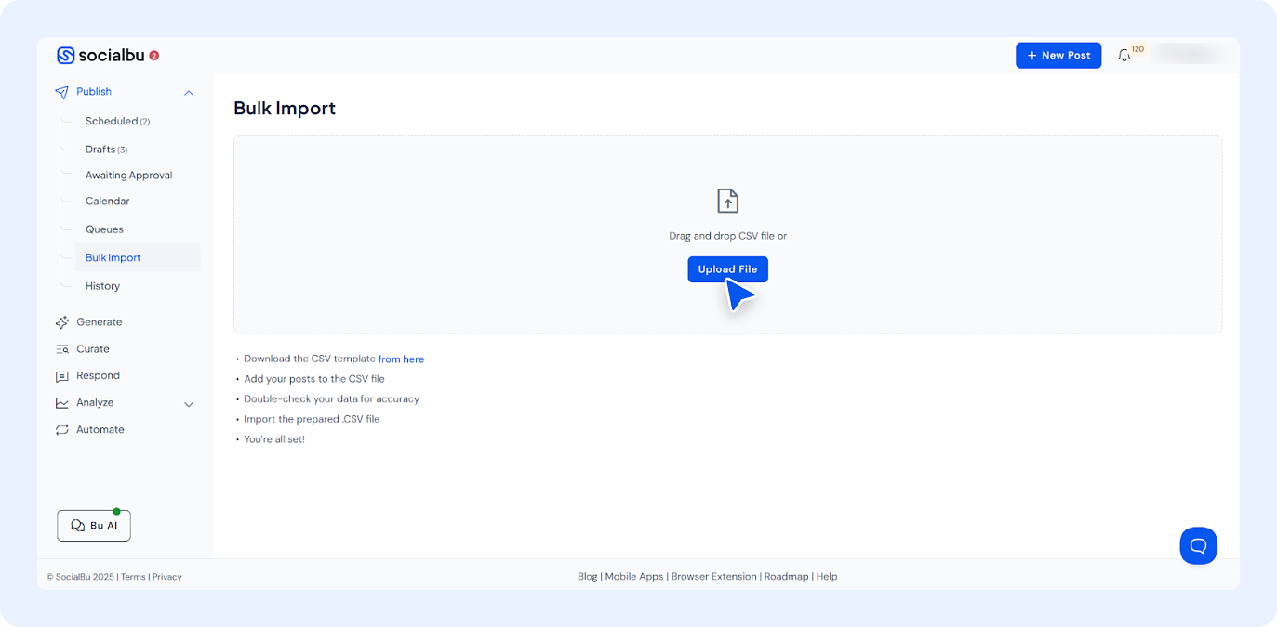Click the Curate search-list icon
Screen dimensions: 1277x627
[62, 349]
